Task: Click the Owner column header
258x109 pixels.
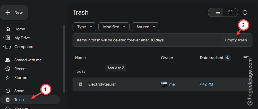Action: [x=167, y=58]
